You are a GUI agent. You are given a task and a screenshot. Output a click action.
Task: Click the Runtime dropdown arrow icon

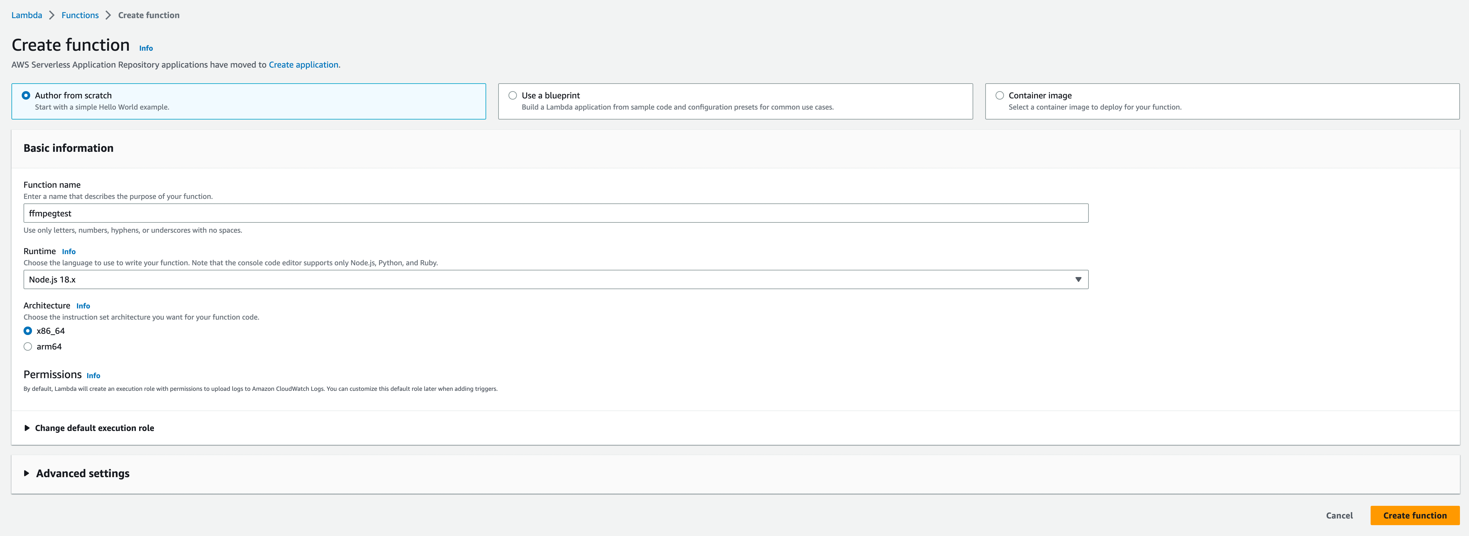1078,279
